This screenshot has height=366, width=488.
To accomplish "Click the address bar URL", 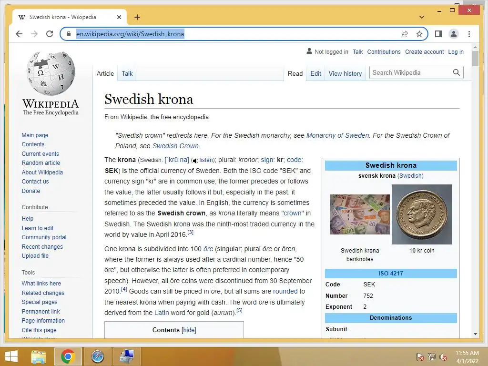I will pos(130,34).
